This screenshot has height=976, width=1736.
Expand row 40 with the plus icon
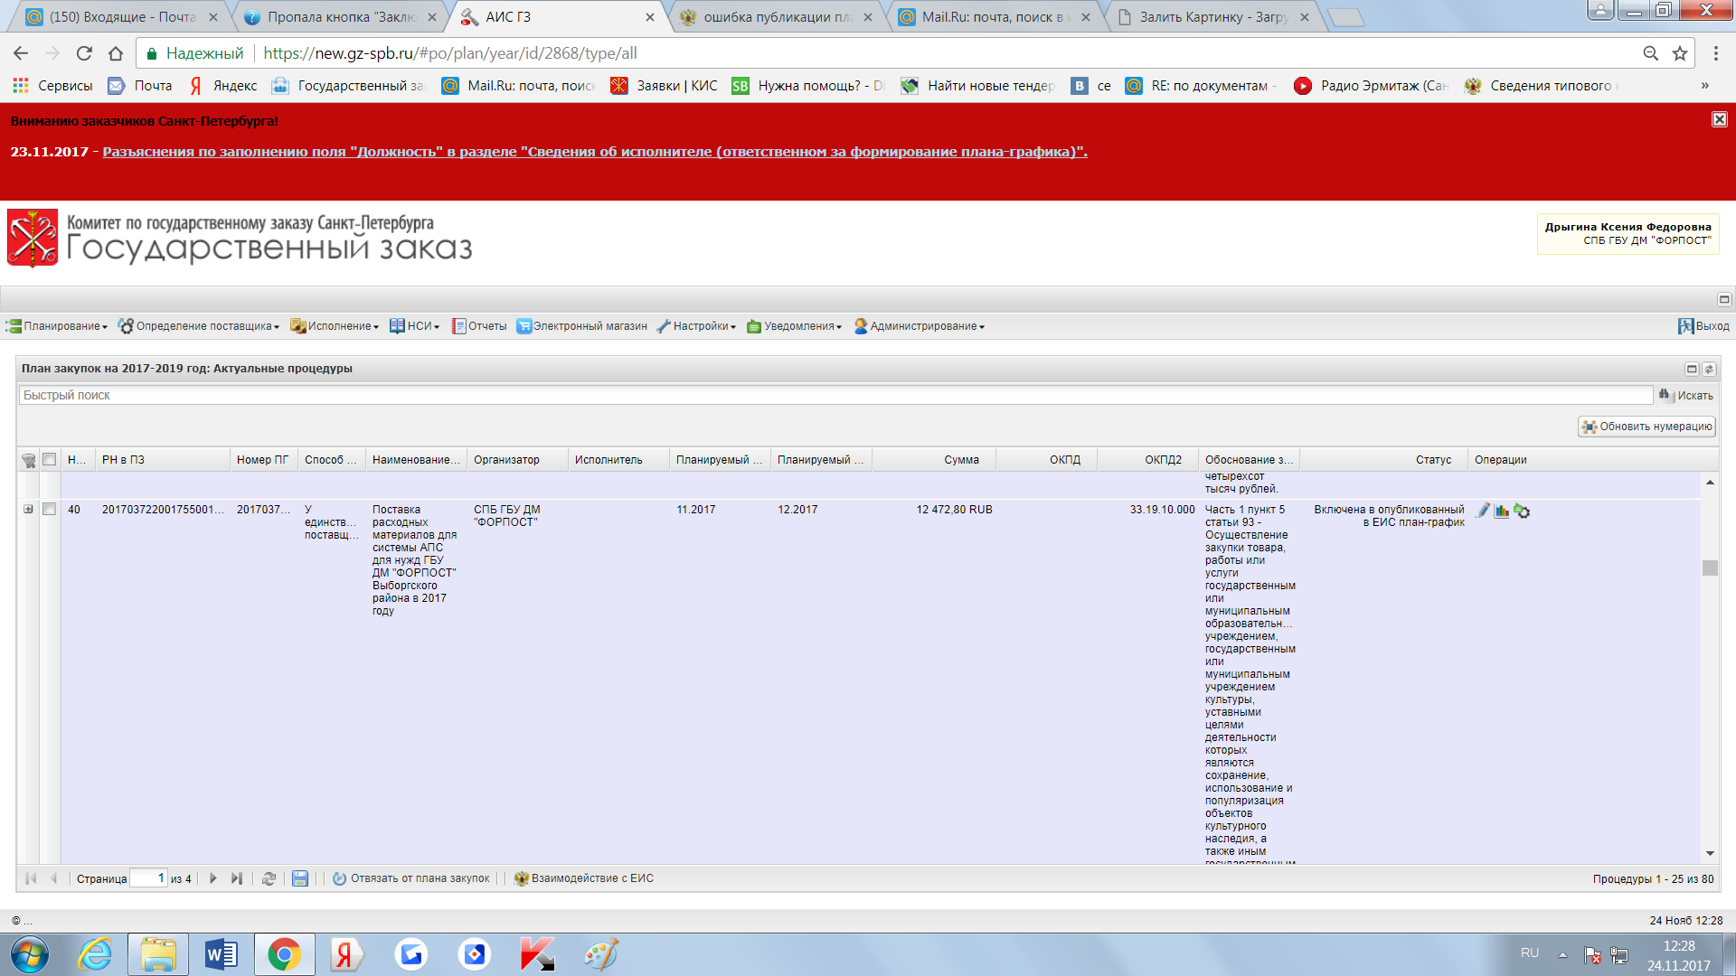tap(28, 510)
